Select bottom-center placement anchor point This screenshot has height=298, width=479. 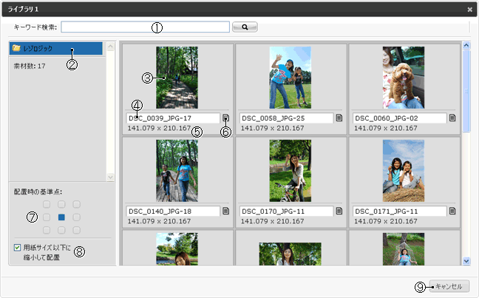[61, 230]
